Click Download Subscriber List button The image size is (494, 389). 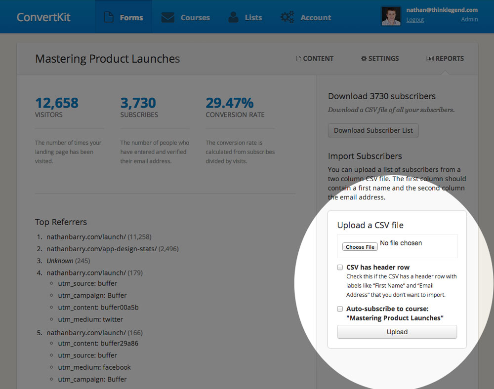[373, 130]
